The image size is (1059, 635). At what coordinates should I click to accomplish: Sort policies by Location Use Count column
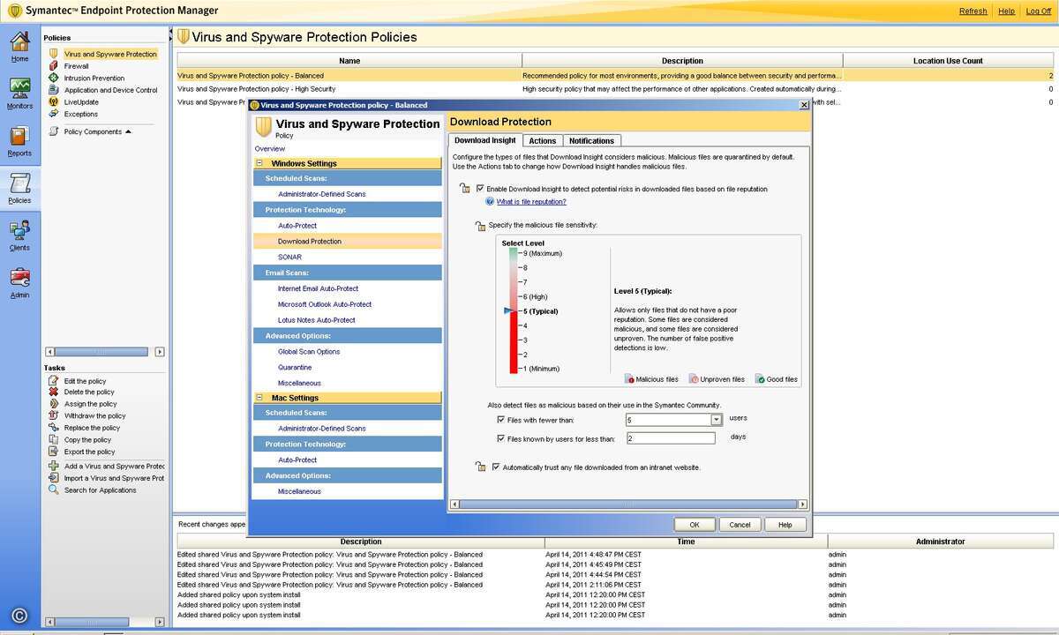(949, 61)
